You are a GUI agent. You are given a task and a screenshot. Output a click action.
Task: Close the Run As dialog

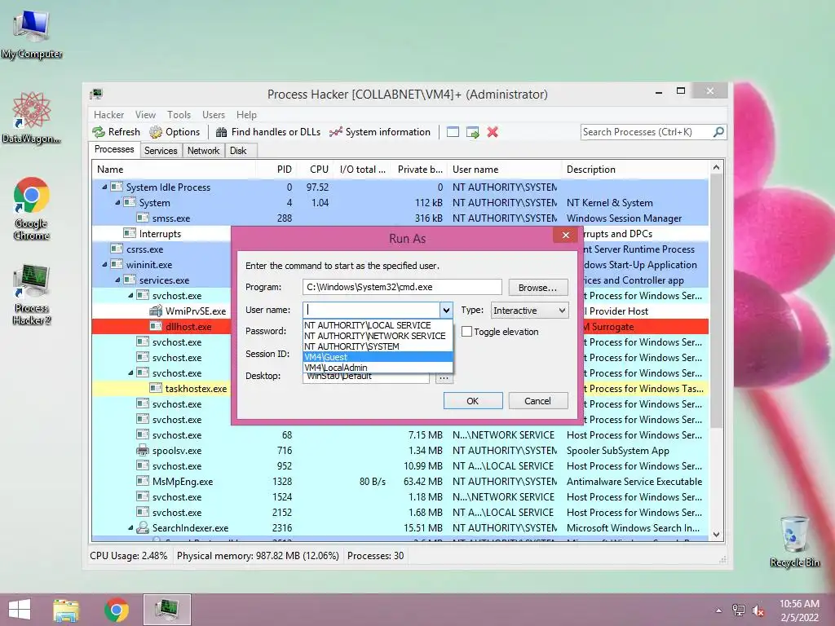(566, 235)
